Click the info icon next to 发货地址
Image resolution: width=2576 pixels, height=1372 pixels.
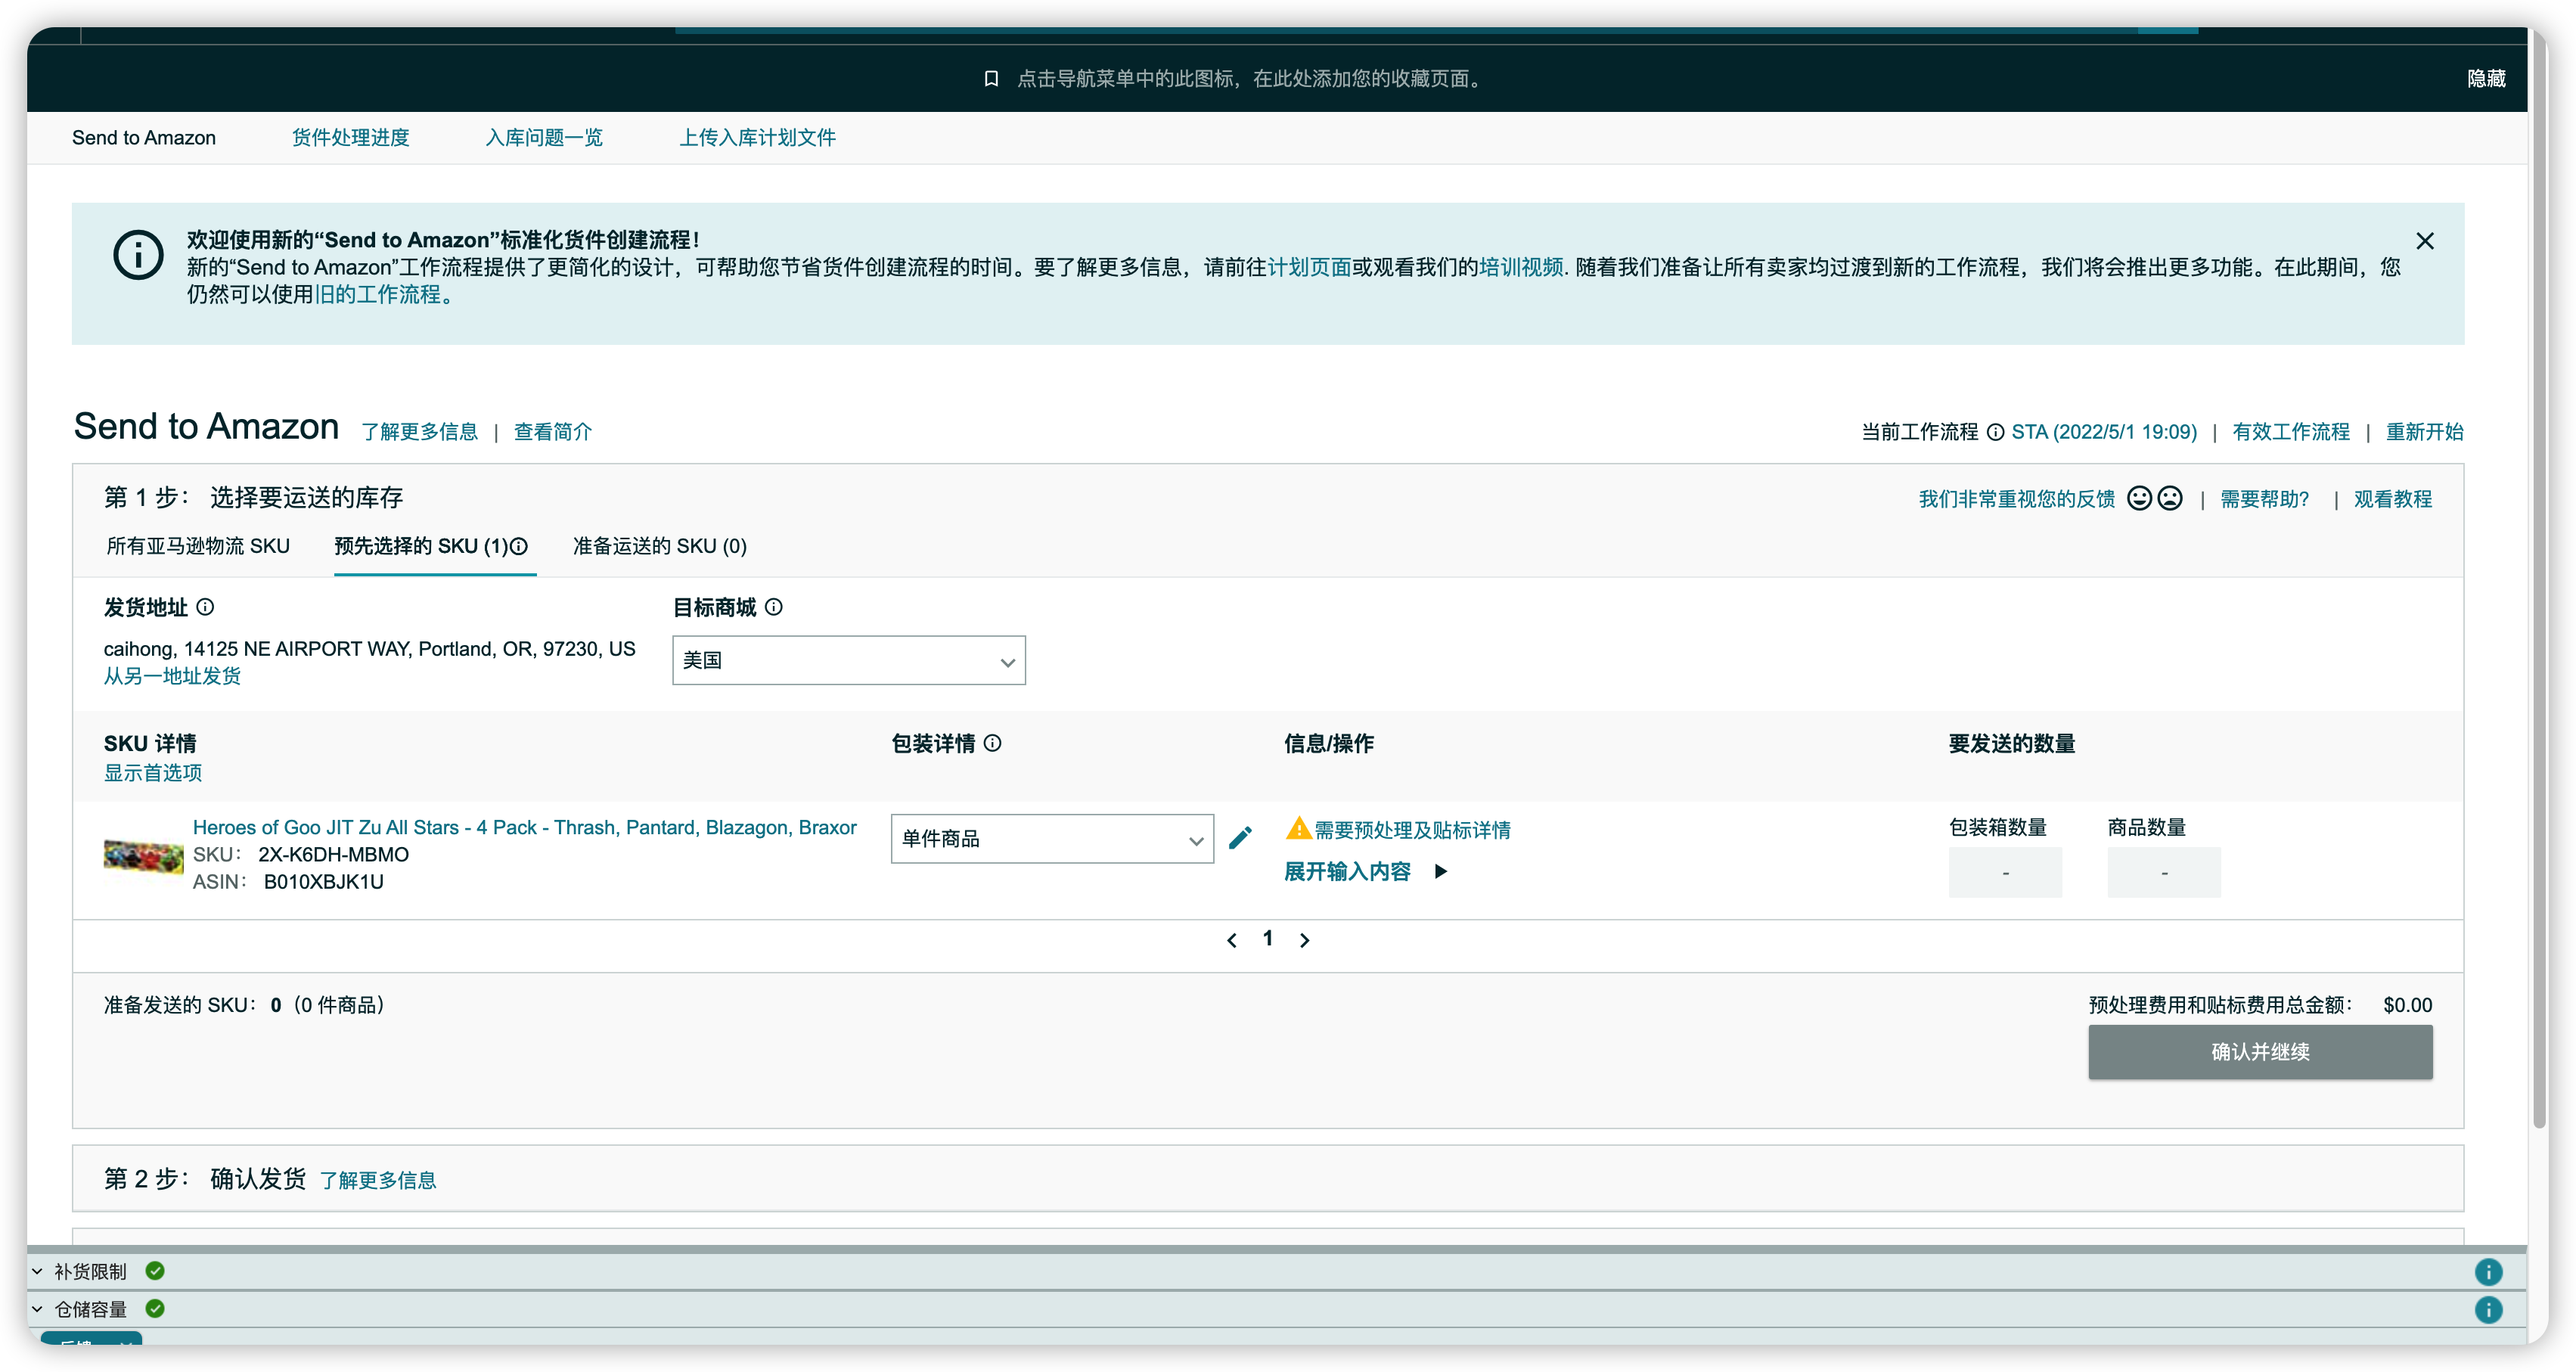click(x=205, y=607)
